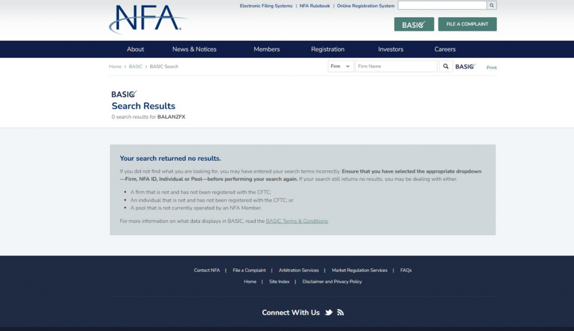Screen dimensions: 574x331
Task: Click the BASIC search magnifier button
Action: [446, 66]
